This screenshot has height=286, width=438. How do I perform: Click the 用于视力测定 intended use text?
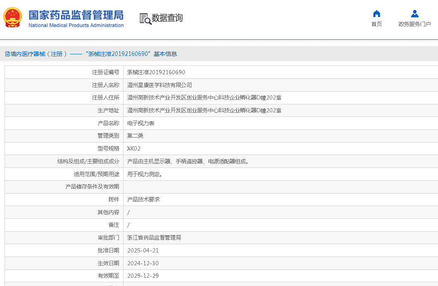[x=145, y=174]
